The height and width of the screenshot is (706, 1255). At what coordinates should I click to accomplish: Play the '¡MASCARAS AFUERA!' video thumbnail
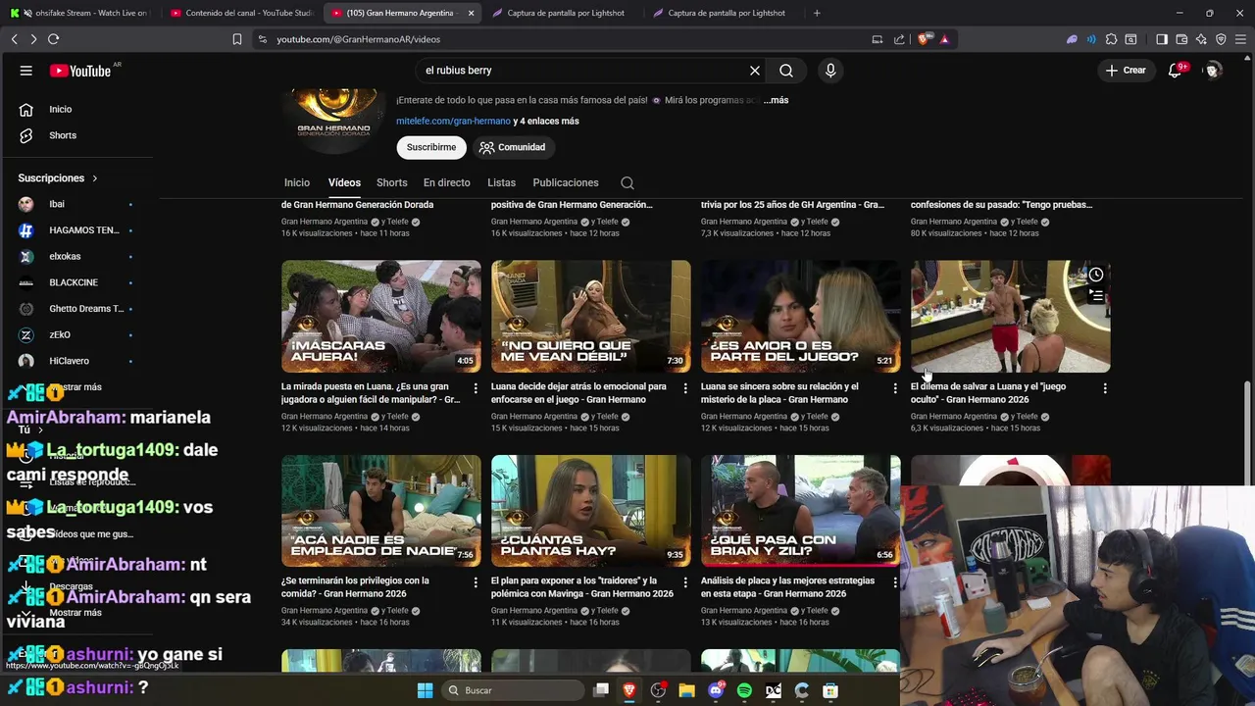381,316
